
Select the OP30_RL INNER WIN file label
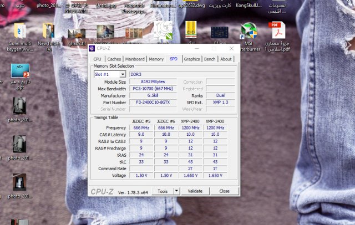[x=77, y=8]
